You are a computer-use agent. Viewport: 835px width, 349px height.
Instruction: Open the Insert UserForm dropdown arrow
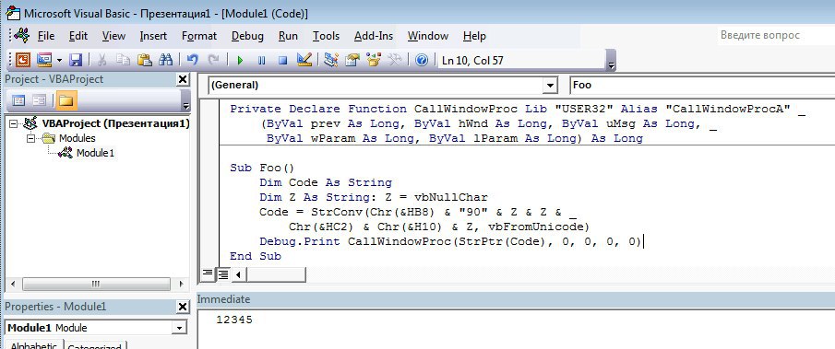tap(59, 61)
